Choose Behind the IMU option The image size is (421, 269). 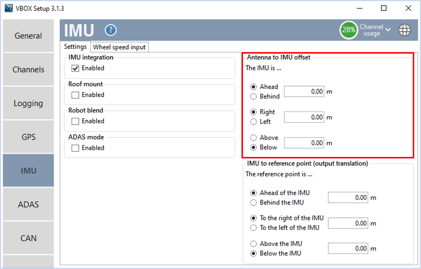253,202
